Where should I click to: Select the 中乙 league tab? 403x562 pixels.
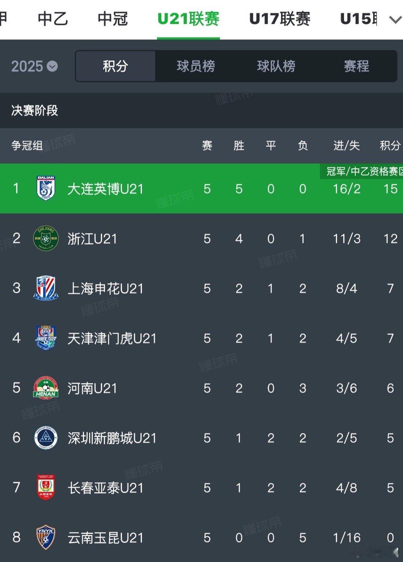53,19
